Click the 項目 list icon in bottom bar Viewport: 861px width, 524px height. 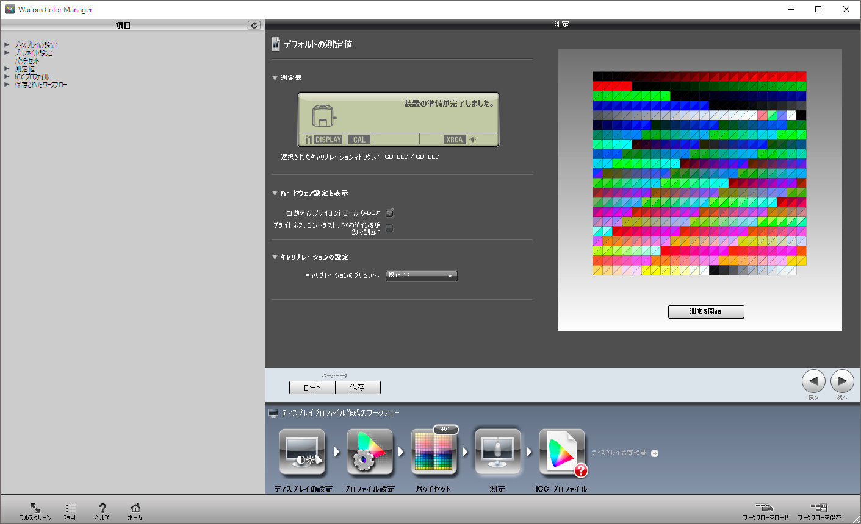point(70,508)
